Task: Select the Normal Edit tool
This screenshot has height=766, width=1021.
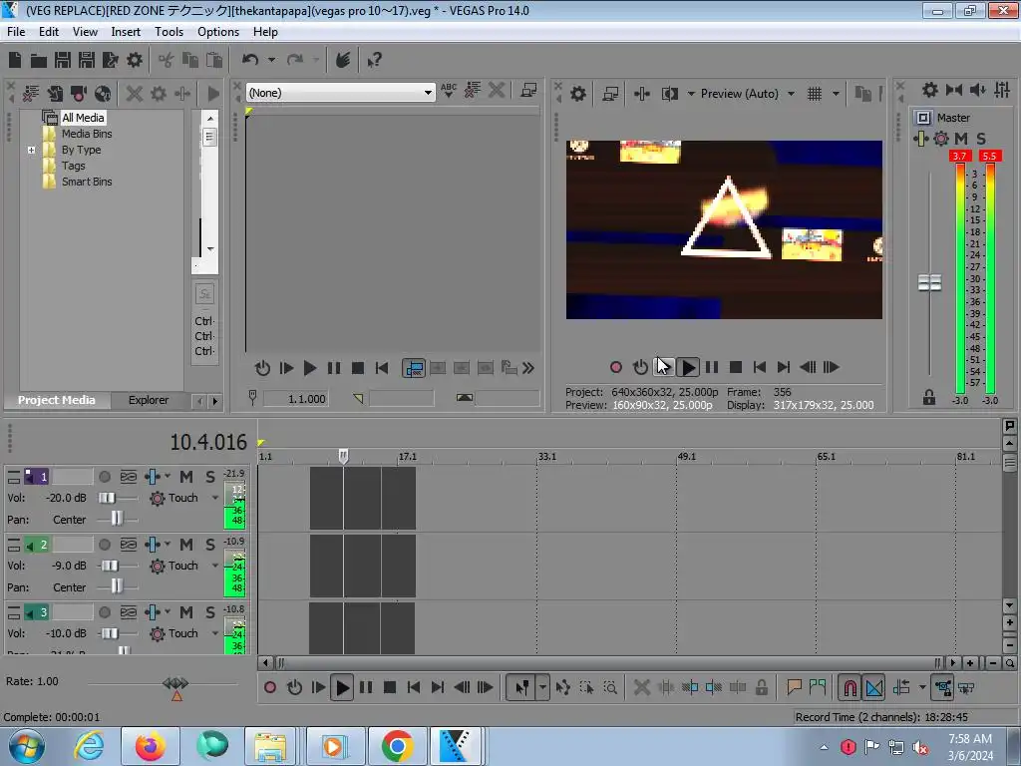Action: click(521, 687)
